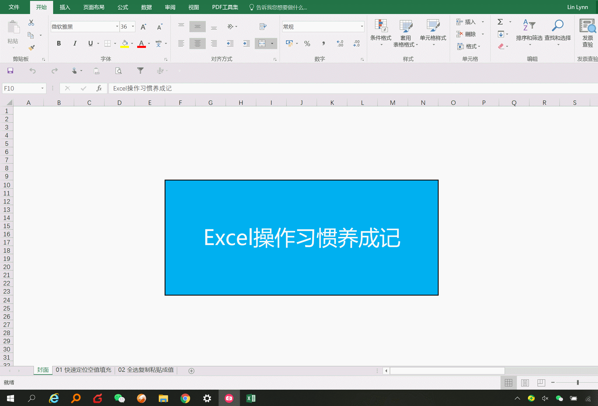The image size is (598, 406).
Task: Open the font color dropdown arrow
Action: tap(149, 44)
